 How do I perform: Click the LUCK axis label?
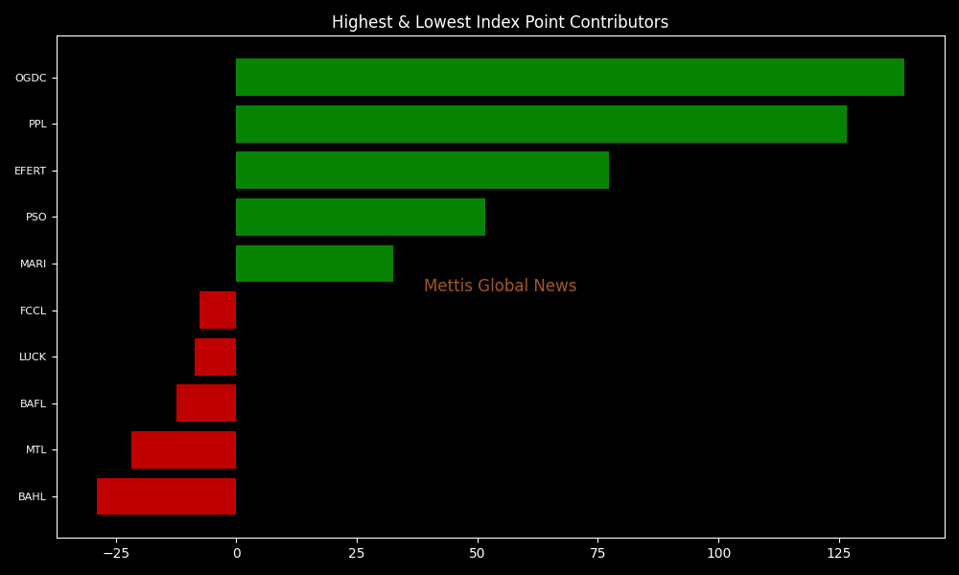coord(33,356)
